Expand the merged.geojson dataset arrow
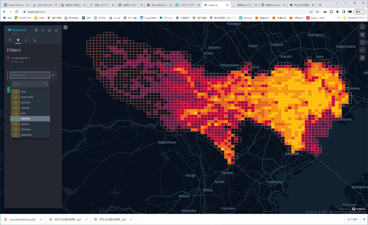Image resolution: width=368 pixels, height=225 pixels. click(x=30, y=58)
